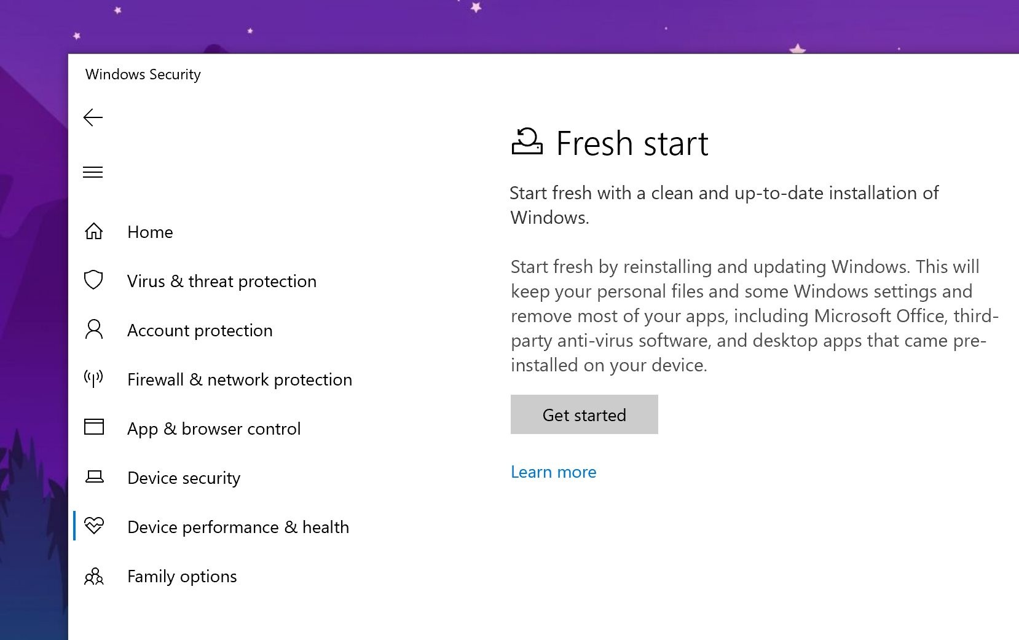This screenshot has width=1019, height=640.
Task: Go to Home in sidebar
Action: pyautogui.click(x=150, y=232)
